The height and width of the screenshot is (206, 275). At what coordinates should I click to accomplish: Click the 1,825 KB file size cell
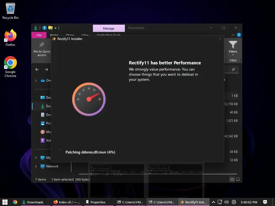tap(232, 121)
